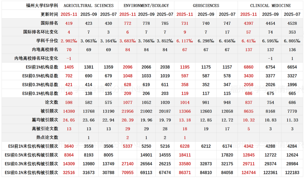Select the ENVIRONMENT/ECOLOGY header cell
This screenshot has width=304, height=178.
146,5
